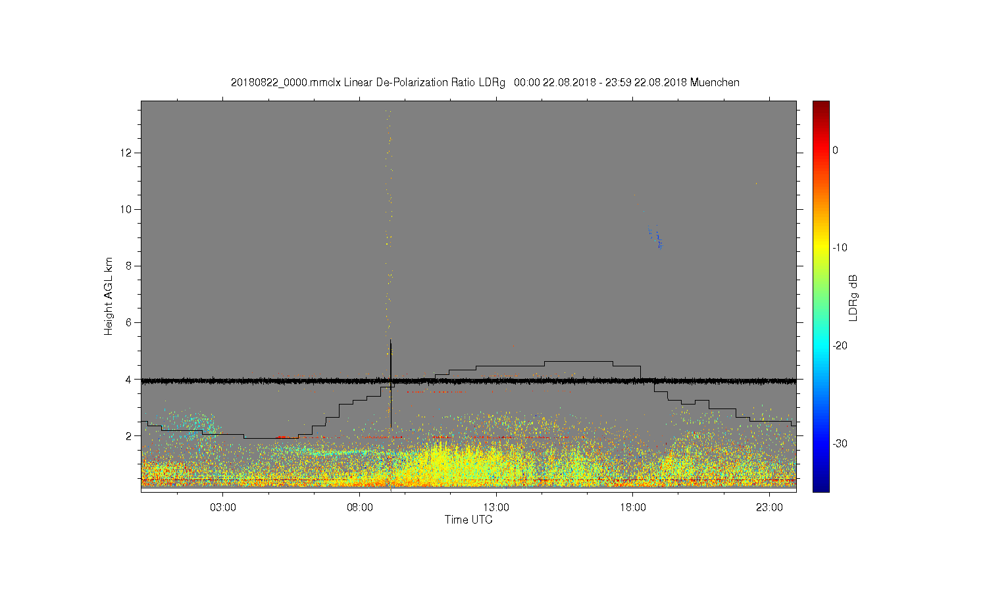987x592 pixels.
Task: Click the height tick label 6
Action: 129,322
